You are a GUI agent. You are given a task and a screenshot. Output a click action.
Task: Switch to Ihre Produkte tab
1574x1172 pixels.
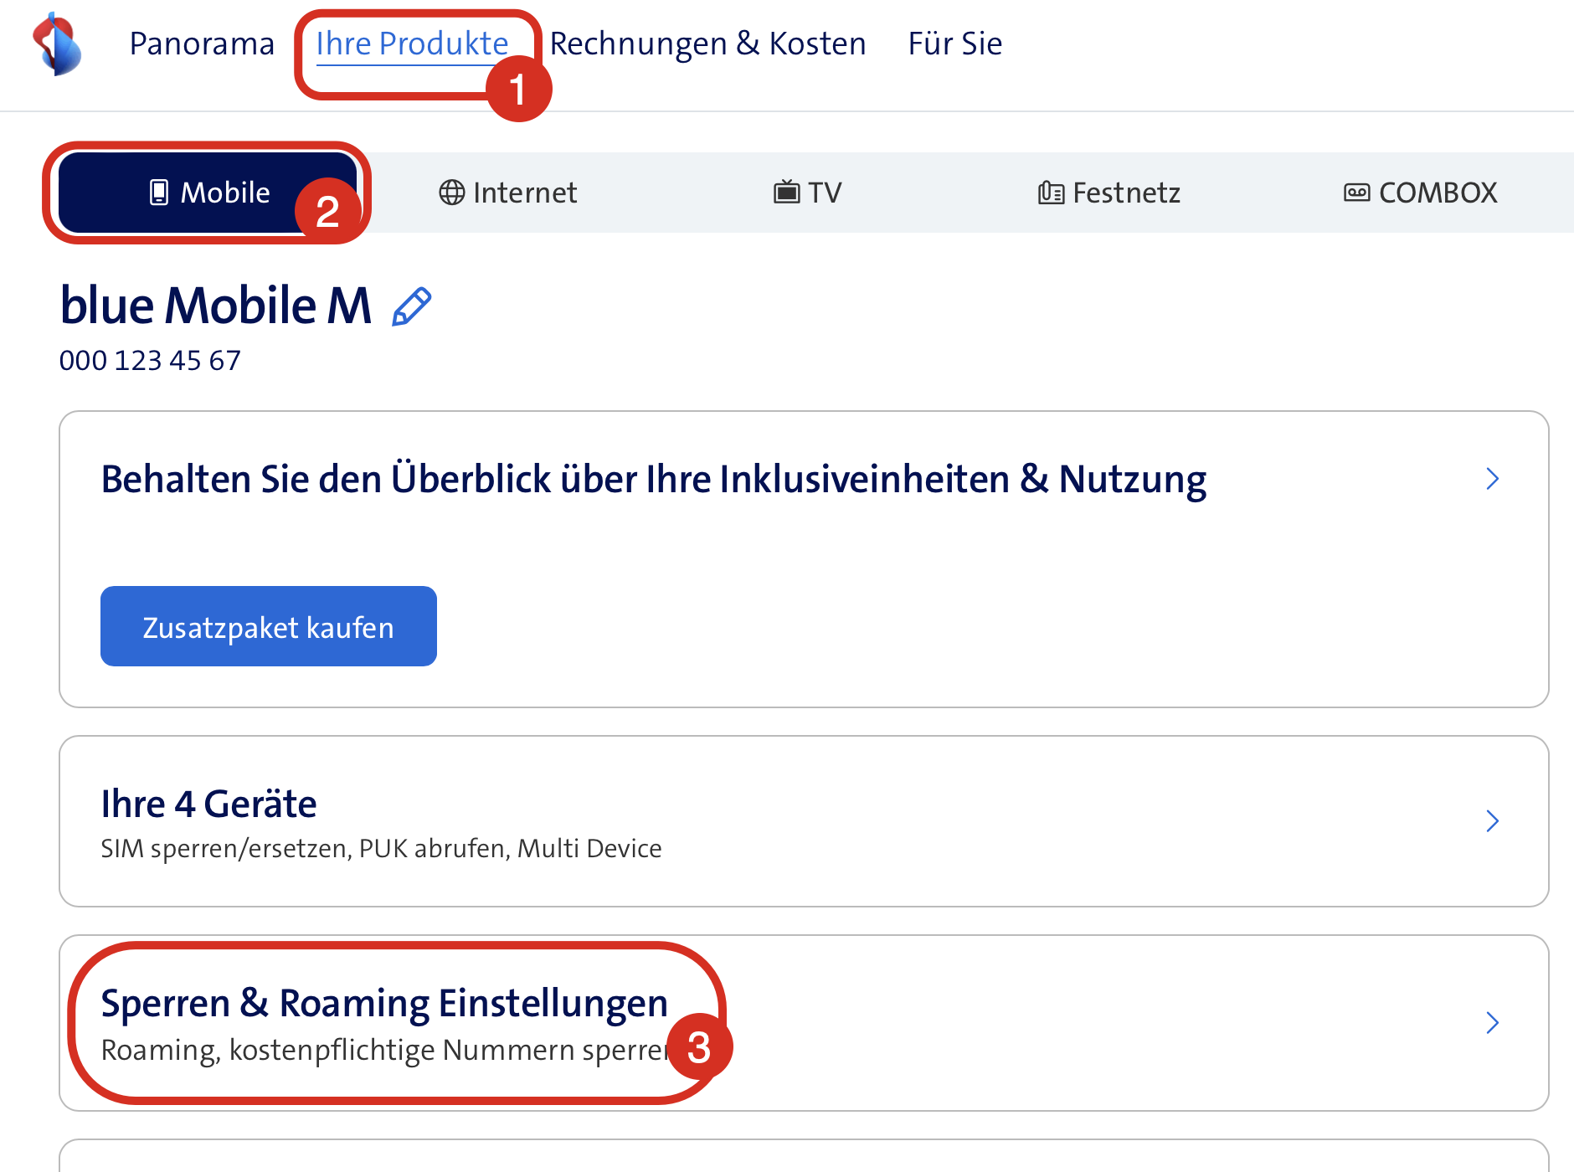pos(412,44)
